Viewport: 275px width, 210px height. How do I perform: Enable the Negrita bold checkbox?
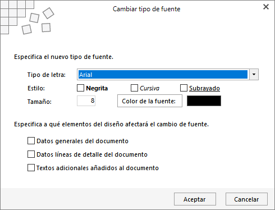click(80, 88)
